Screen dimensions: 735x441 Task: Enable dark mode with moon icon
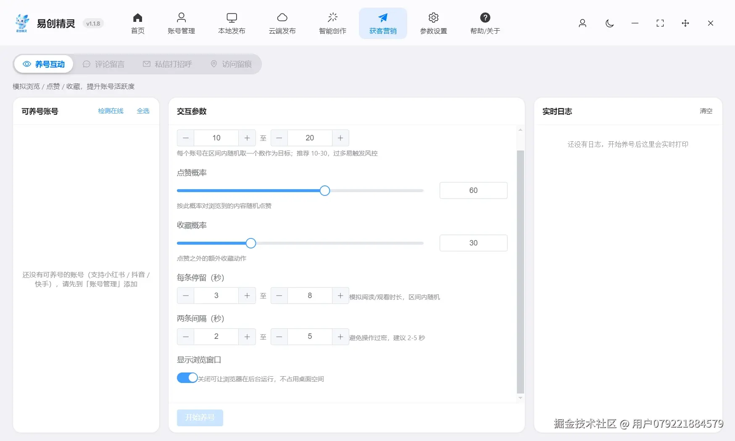609,24
